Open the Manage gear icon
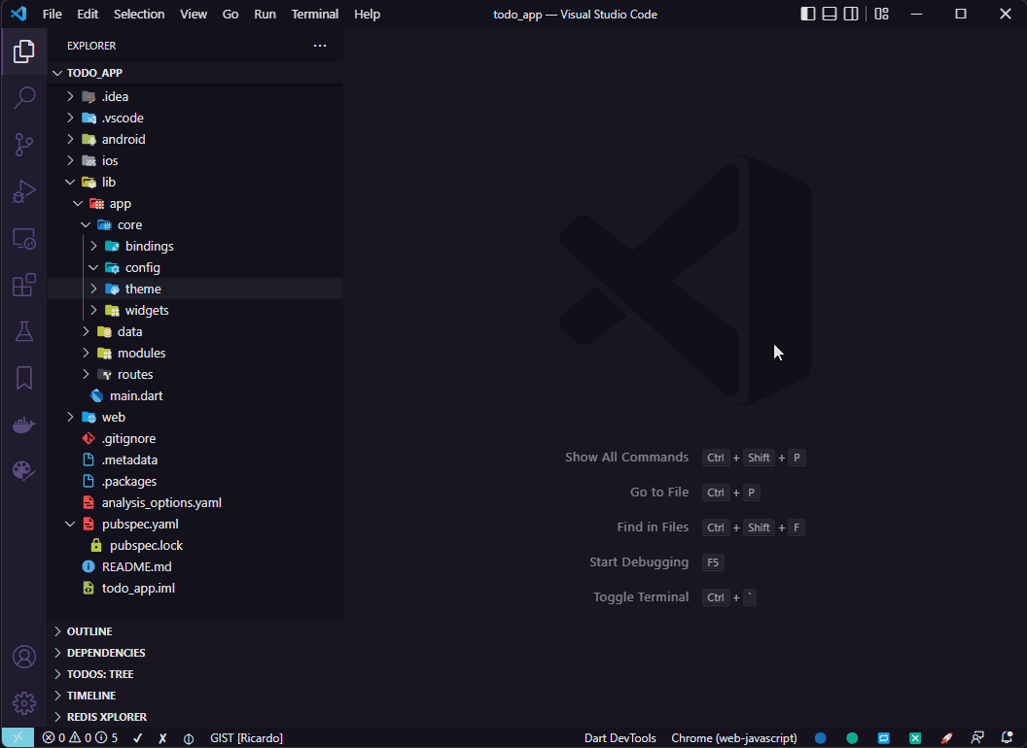 tap(23, 703)
